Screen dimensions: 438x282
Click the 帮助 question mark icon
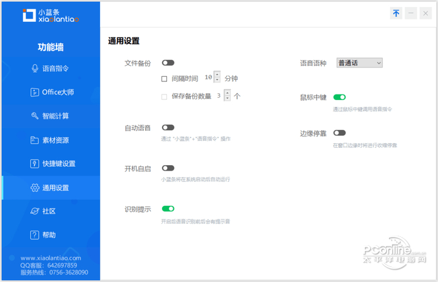tap(34, 235)
